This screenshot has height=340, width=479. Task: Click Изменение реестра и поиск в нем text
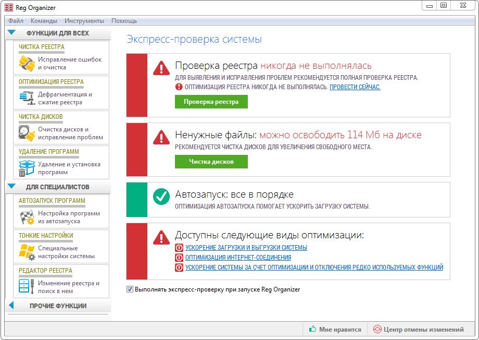pyautogui.click(x=69, y=287)
